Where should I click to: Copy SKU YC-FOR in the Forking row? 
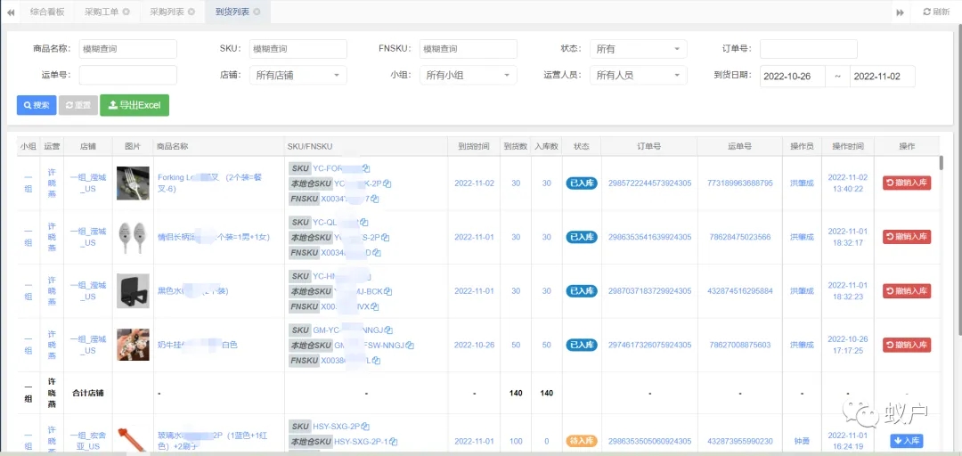pos(366,168)
